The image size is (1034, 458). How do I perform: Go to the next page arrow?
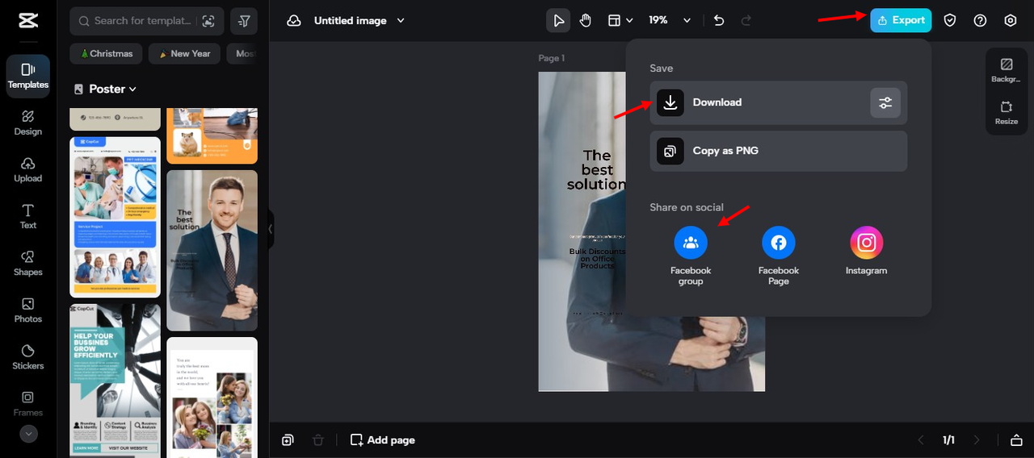977,439
